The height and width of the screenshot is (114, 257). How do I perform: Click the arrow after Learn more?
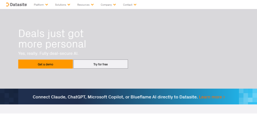click(x=224, y=97)
